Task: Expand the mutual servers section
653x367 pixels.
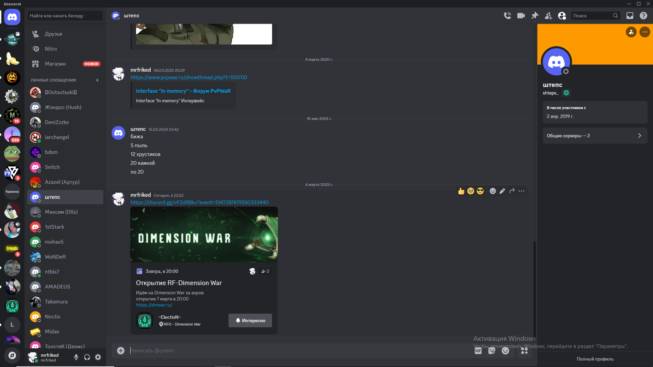Action: click(x=595, y=136)
